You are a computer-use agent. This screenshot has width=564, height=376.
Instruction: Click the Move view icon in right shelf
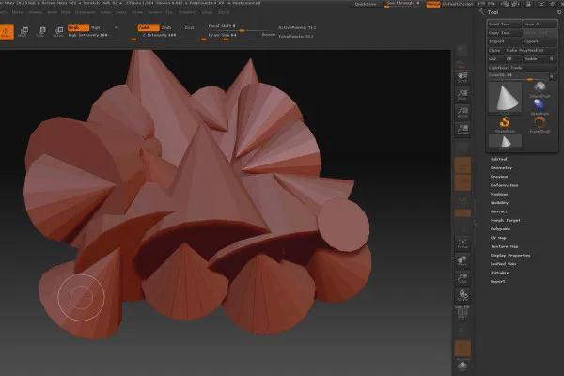pos(462,261)
